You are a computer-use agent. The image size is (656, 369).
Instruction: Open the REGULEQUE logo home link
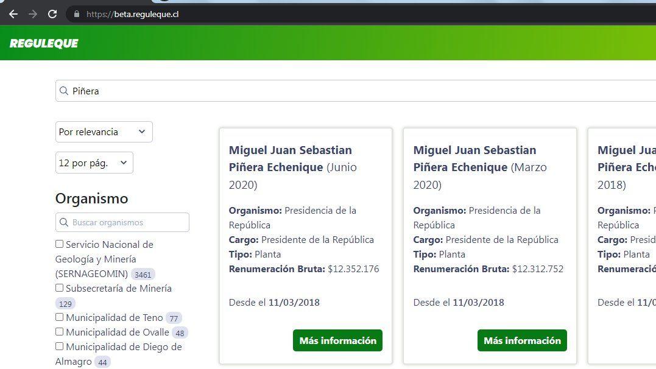click(44, 43)
